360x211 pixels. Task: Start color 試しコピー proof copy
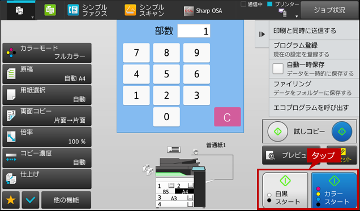342,131
